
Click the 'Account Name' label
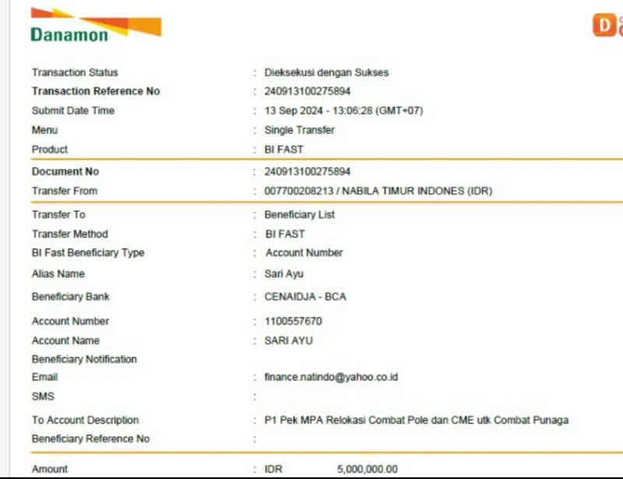(65, 340)
